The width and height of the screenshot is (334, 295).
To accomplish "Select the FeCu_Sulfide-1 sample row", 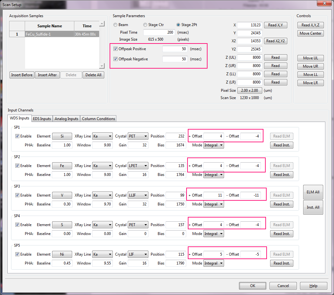I will tap(49, 34).
